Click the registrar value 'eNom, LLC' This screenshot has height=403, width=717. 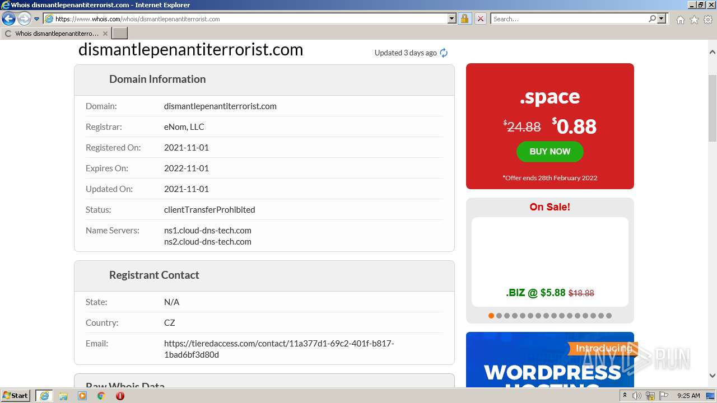(x=184, y=127)
